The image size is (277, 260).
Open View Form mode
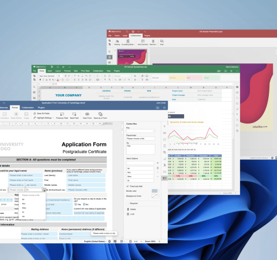pos(87,114)
